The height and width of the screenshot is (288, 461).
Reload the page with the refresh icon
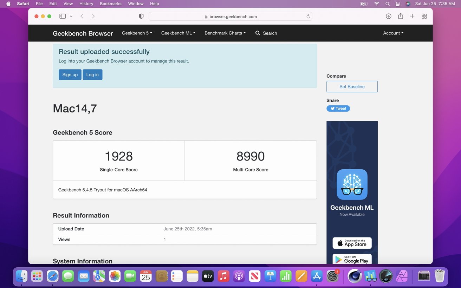pos(308,17)
